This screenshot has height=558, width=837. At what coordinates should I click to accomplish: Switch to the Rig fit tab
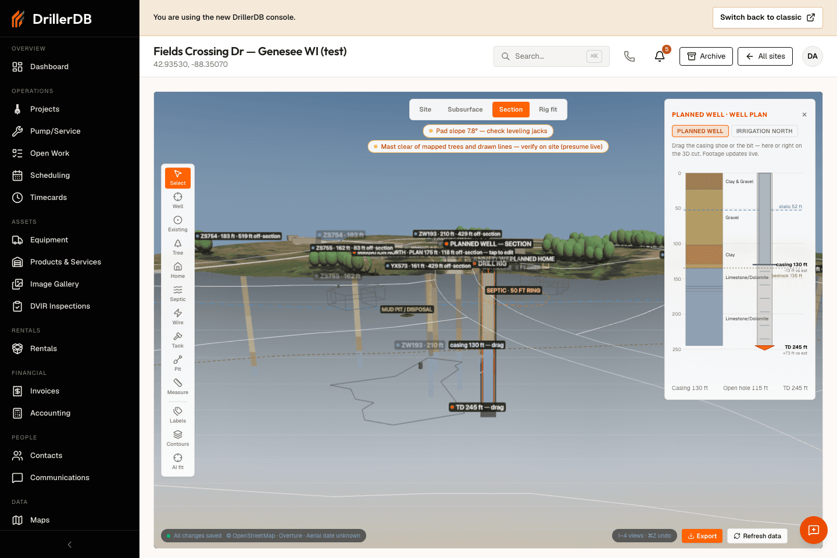tap(548, 109)
